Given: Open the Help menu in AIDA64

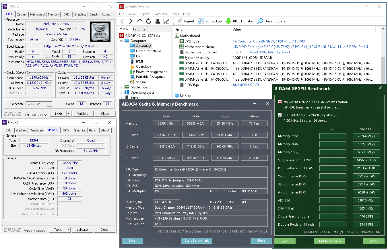Looking at the screenshot, I should coord(187,14).
